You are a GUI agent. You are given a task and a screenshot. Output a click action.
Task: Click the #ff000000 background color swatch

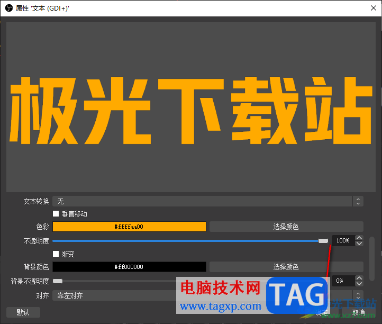click(129, 267)
